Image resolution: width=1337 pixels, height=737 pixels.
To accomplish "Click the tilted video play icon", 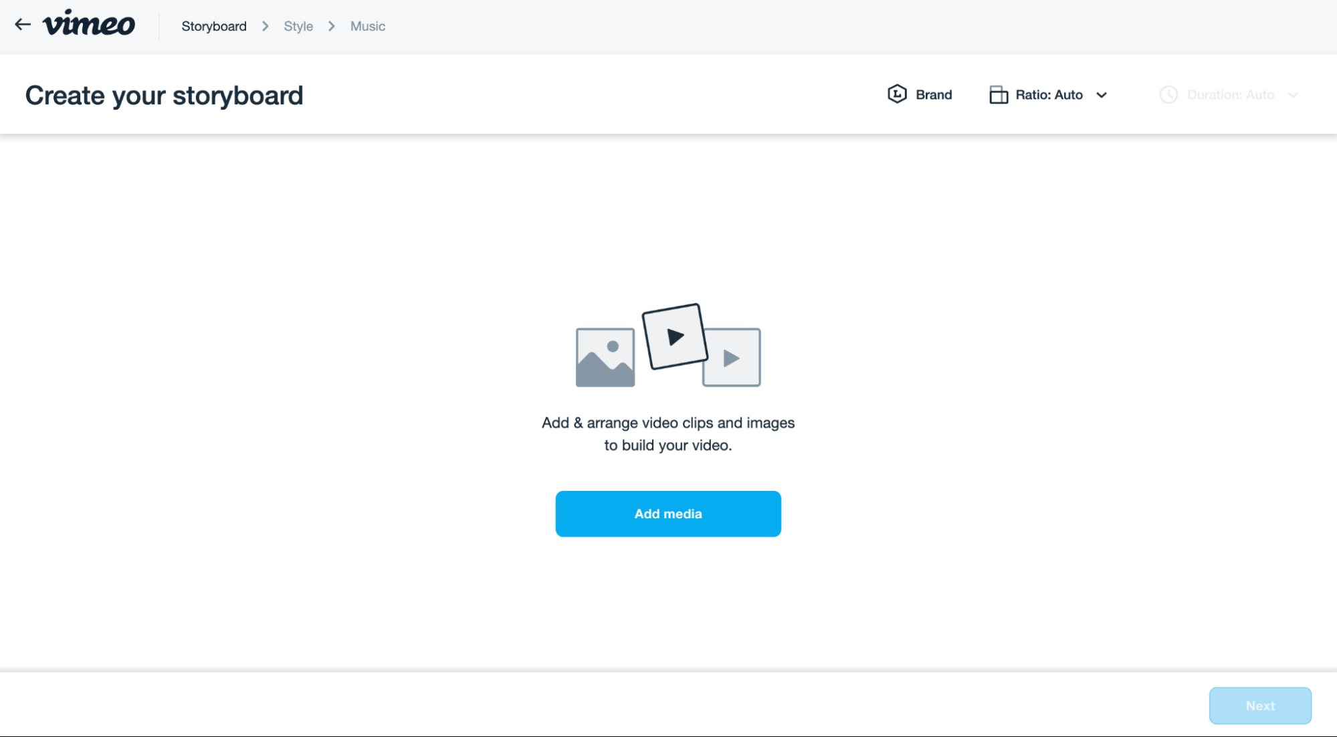I will 674,336.
